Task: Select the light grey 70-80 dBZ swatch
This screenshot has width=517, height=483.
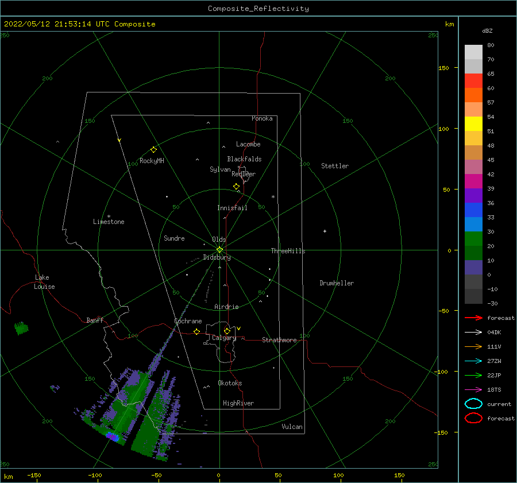Action: pos(473,52)
